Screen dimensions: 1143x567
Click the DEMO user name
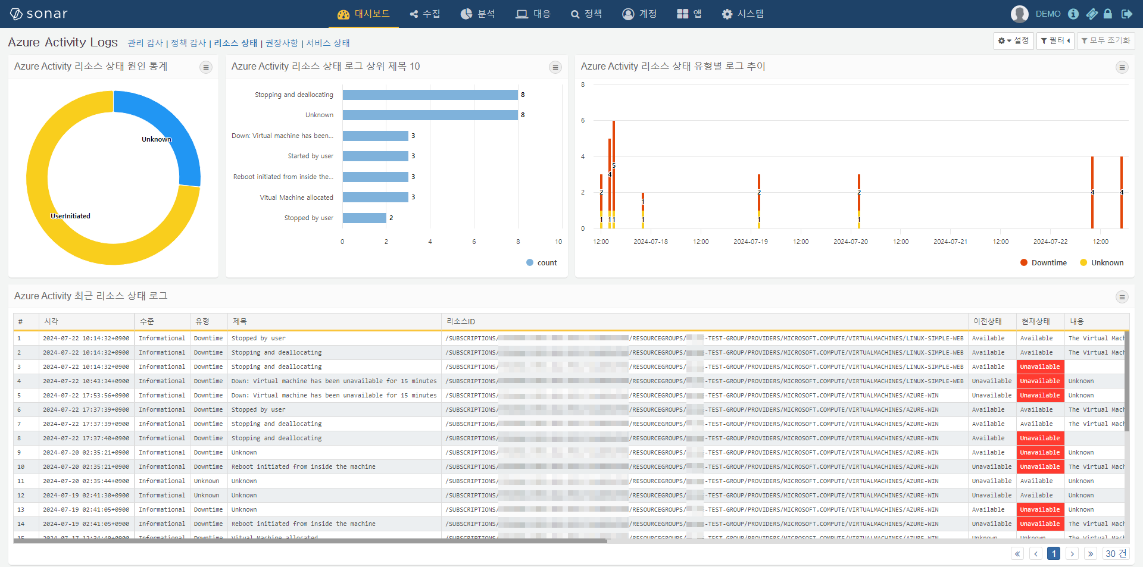click(x=1048, y=14)
